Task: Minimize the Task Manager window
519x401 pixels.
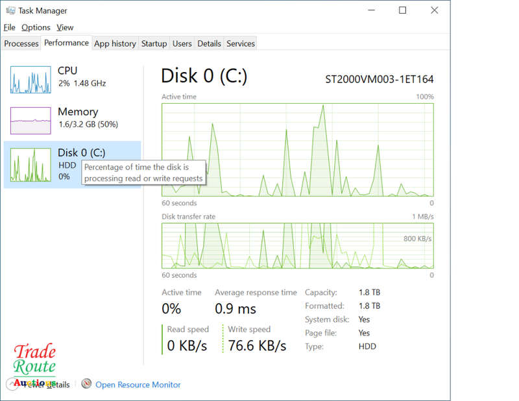Action: point(371,10)
